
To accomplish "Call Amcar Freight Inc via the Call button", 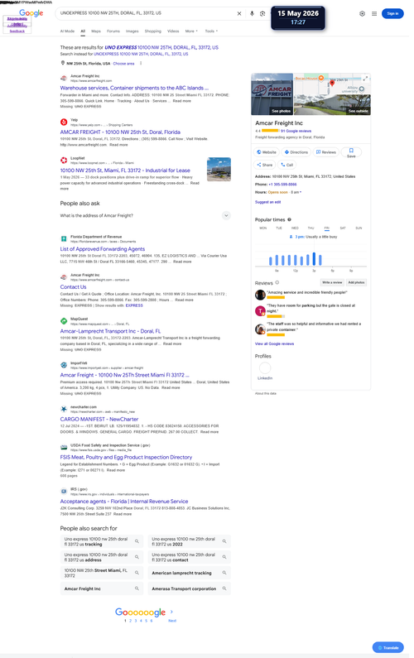I will click(286, 165).
